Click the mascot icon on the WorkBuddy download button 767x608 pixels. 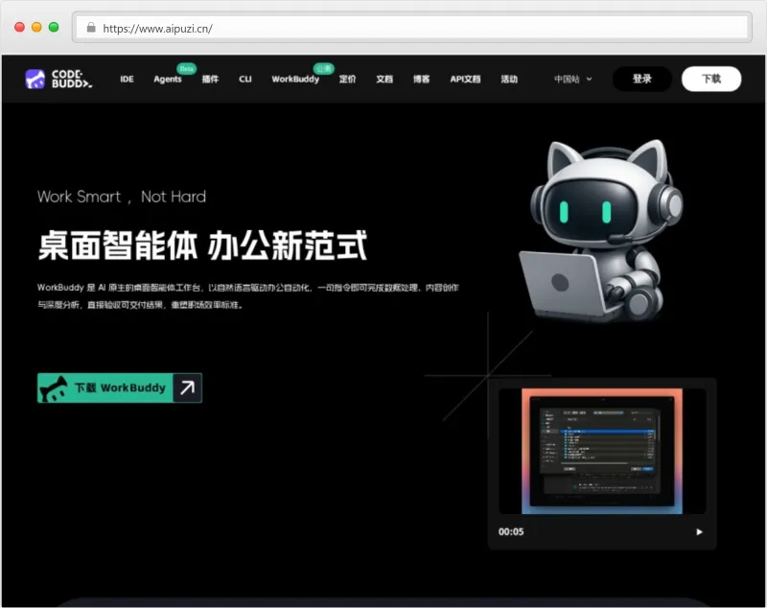click(x=53, y=387)
